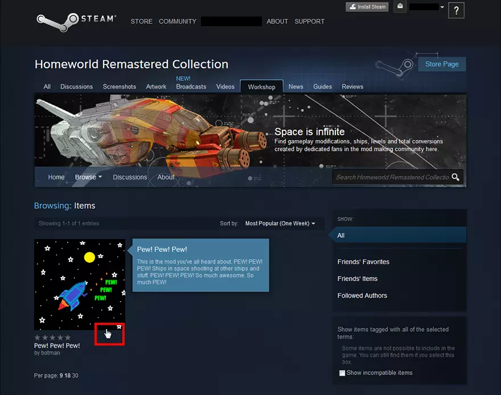This screenshot has height=395, width=501.
Task: Open the Browse dropdown menu
Action: coord(88,177)
